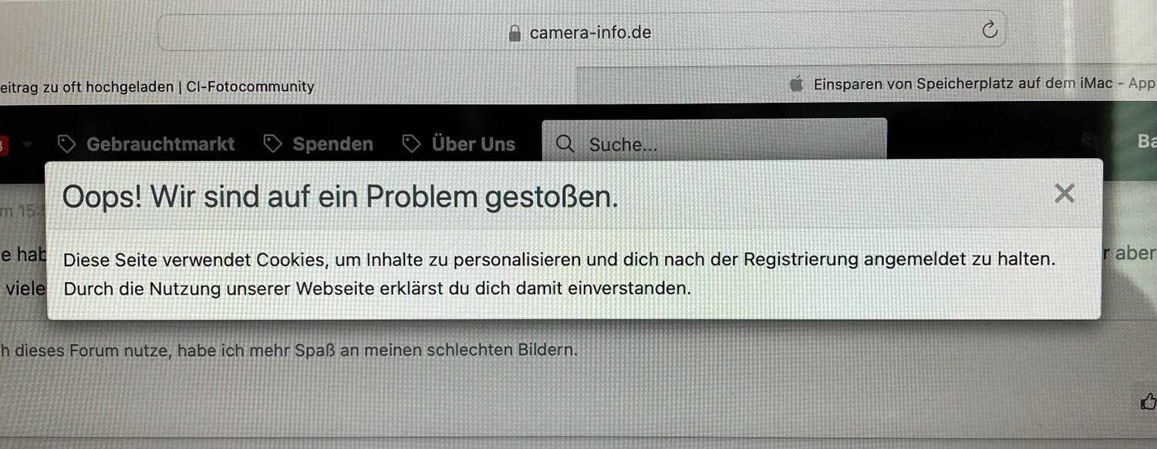Screen dimensions: 1157x449
Task: Open the Gebrauchtmarkt menu item
Action: tap(147, 143)
